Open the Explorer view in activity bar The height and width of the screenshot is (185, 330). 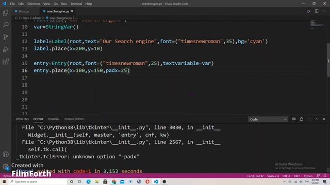6,12
